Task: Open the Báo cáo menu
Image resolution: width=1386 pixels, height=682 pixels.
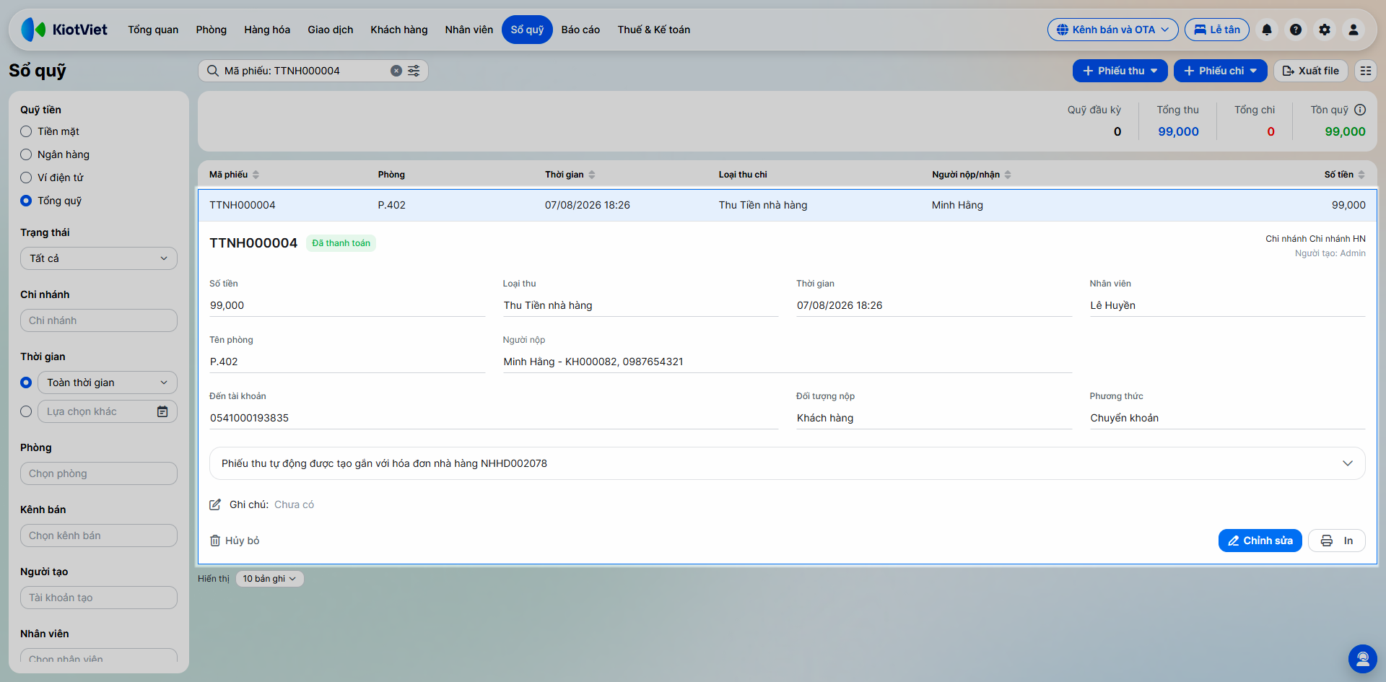Action: point(580,30)
